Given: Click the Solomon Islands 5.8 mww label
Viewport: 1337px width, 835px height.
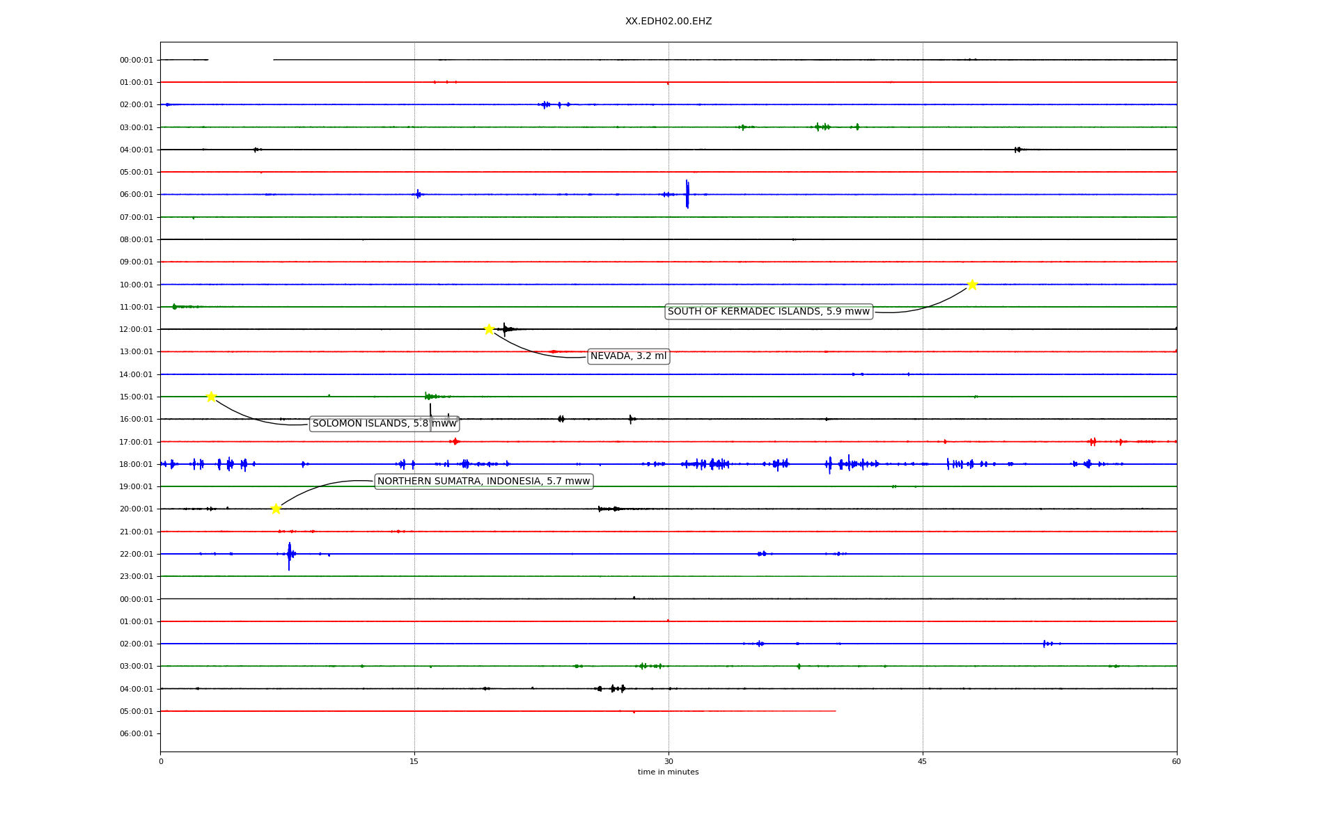Looking at the screenshot, I should [x=384, y=424].
